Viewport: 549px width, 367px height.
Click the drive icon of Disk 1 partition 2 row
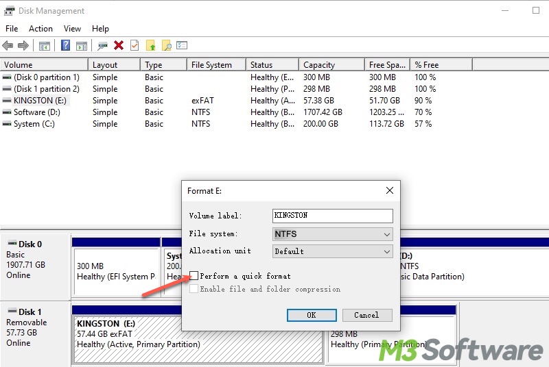pyautogui.click(x=7, y=89)
